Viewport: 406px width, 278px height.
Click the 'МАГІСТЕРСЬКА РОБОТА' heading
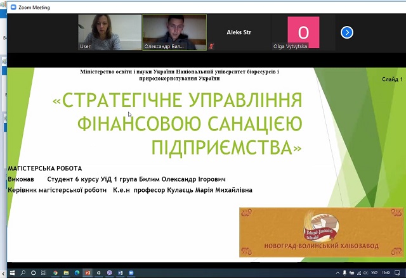45,168
